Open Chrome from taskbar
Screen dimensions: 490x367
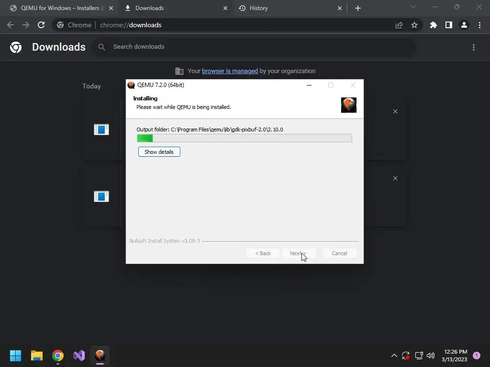click(58, 356)
